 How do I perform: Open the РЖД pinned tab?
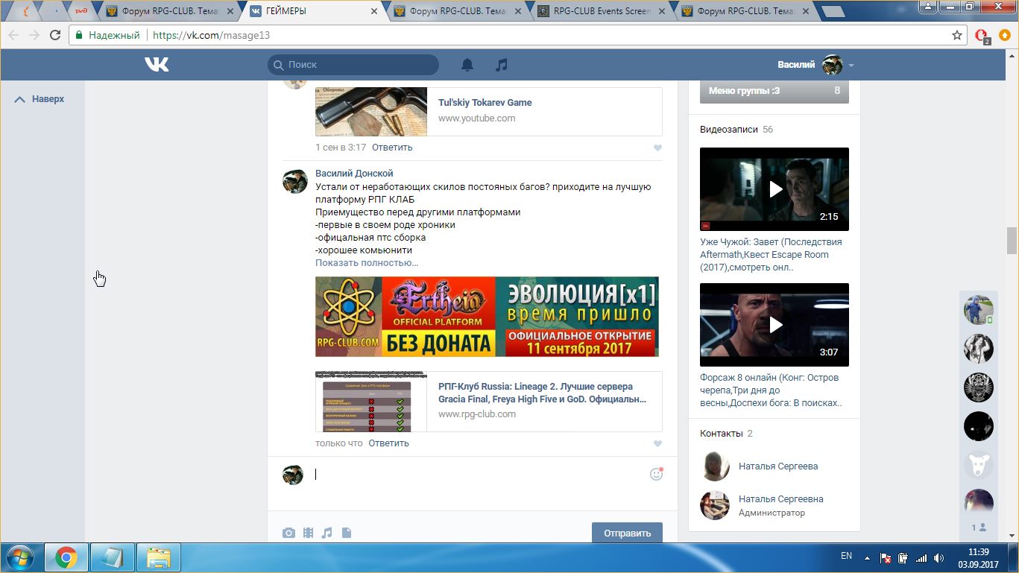[x=82, y=11]
